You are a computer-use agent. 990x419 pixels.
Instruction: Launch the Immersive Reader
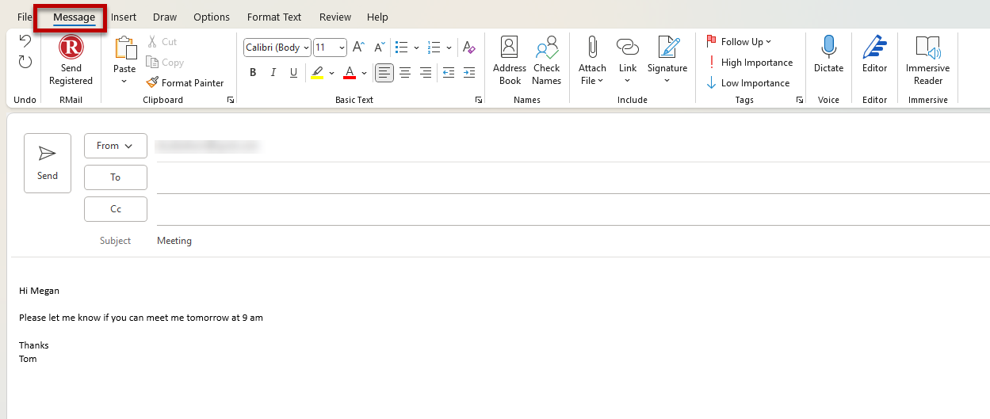coord(927,49)
